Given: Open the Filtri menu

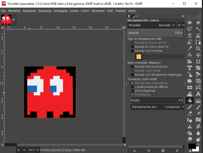Looking at the screenshot, I should coord(110,11).
